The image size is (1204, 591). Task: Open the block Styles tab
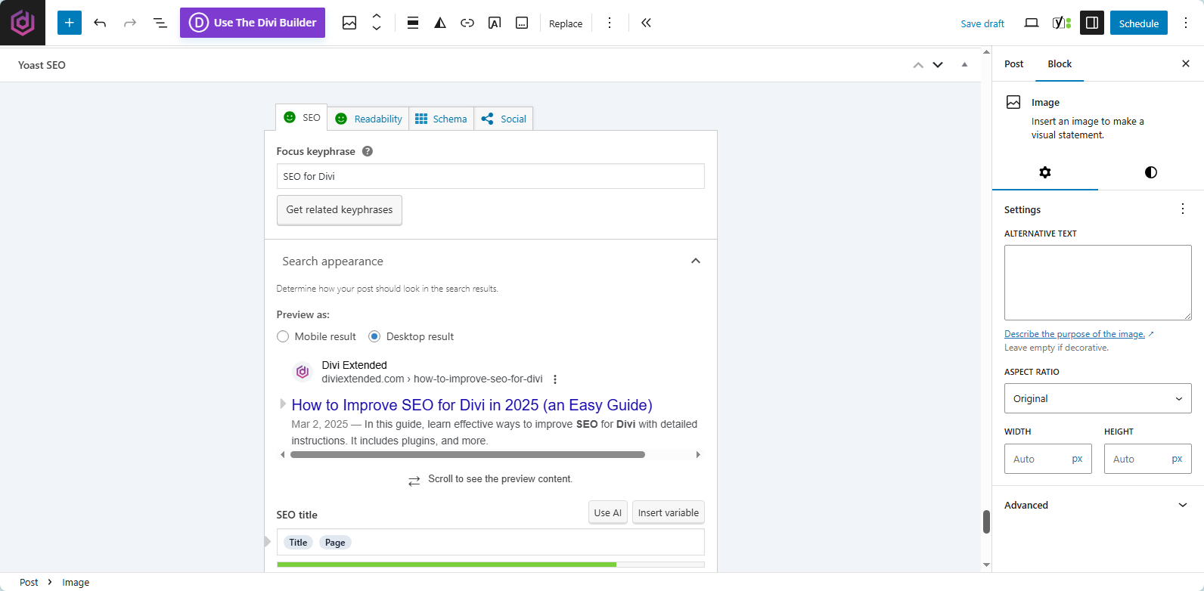(x=1151, y=172)
